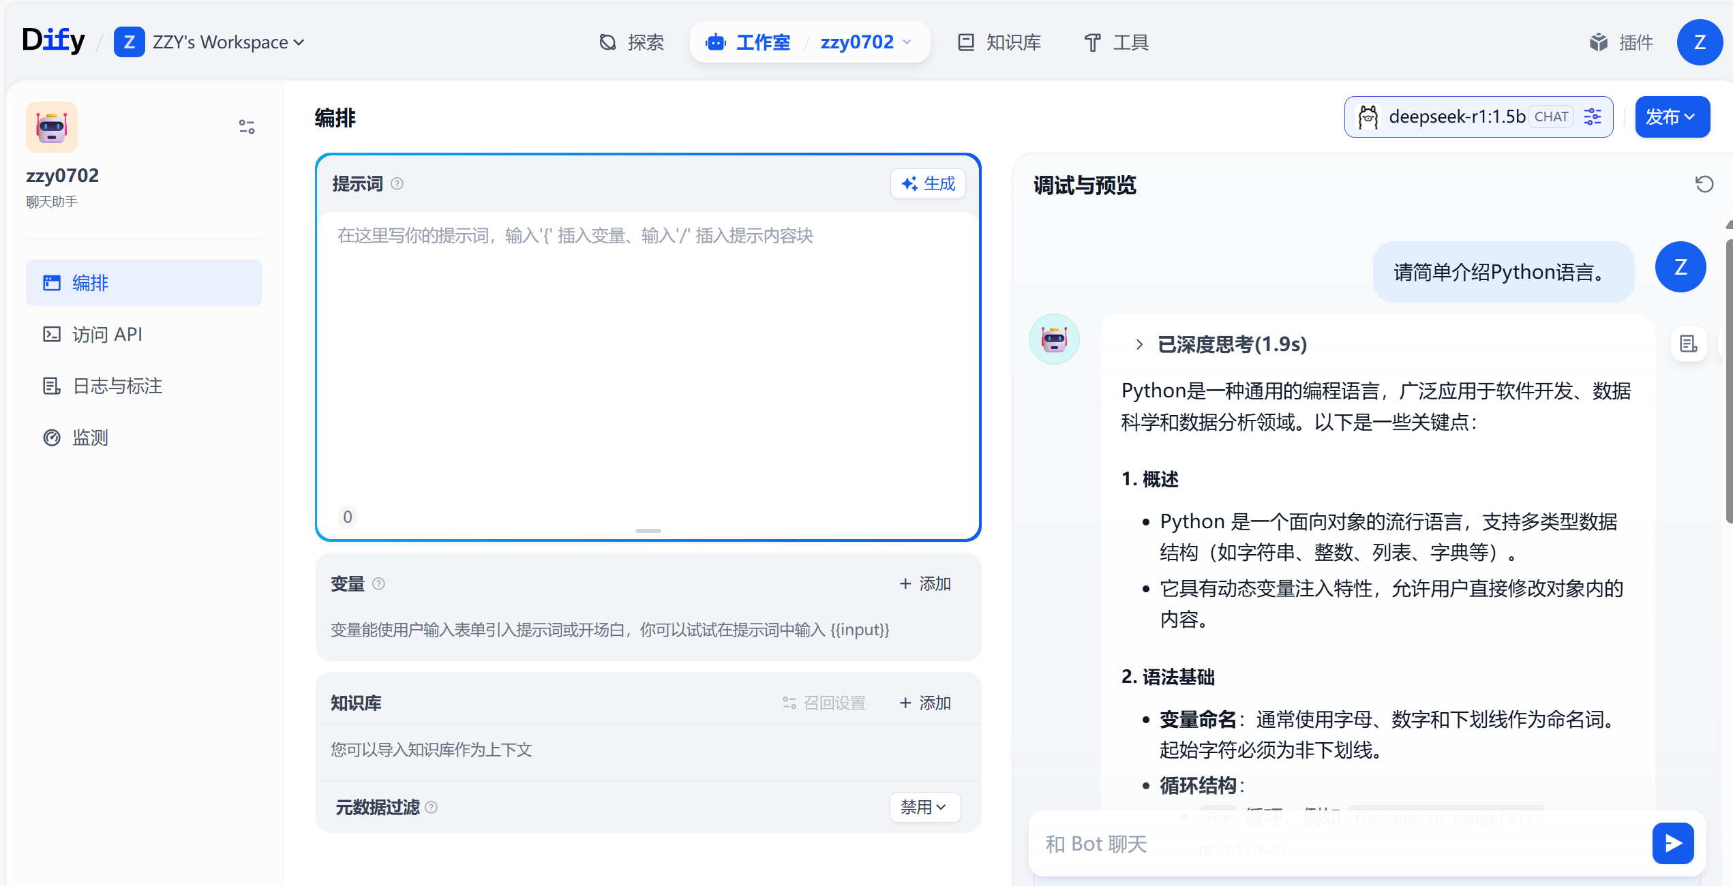
Task: Click the settings icon beside the bot avatar
Action: pyautogui.click(x=246, y=127)
